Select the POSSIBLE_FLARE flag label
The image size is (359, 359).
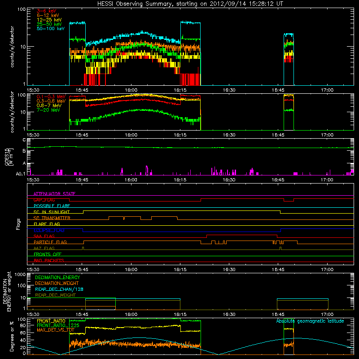(x=52, y=206)
